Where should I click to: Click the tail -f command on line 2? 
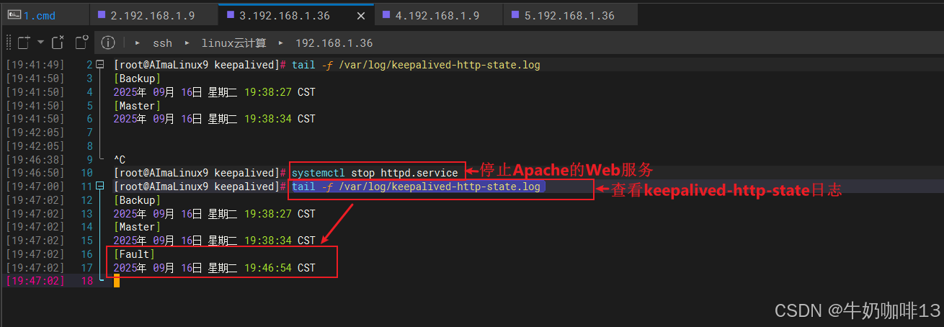416,65
